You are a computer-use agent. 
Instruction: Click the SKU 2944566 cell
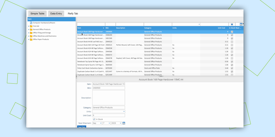tap(110, 52)
